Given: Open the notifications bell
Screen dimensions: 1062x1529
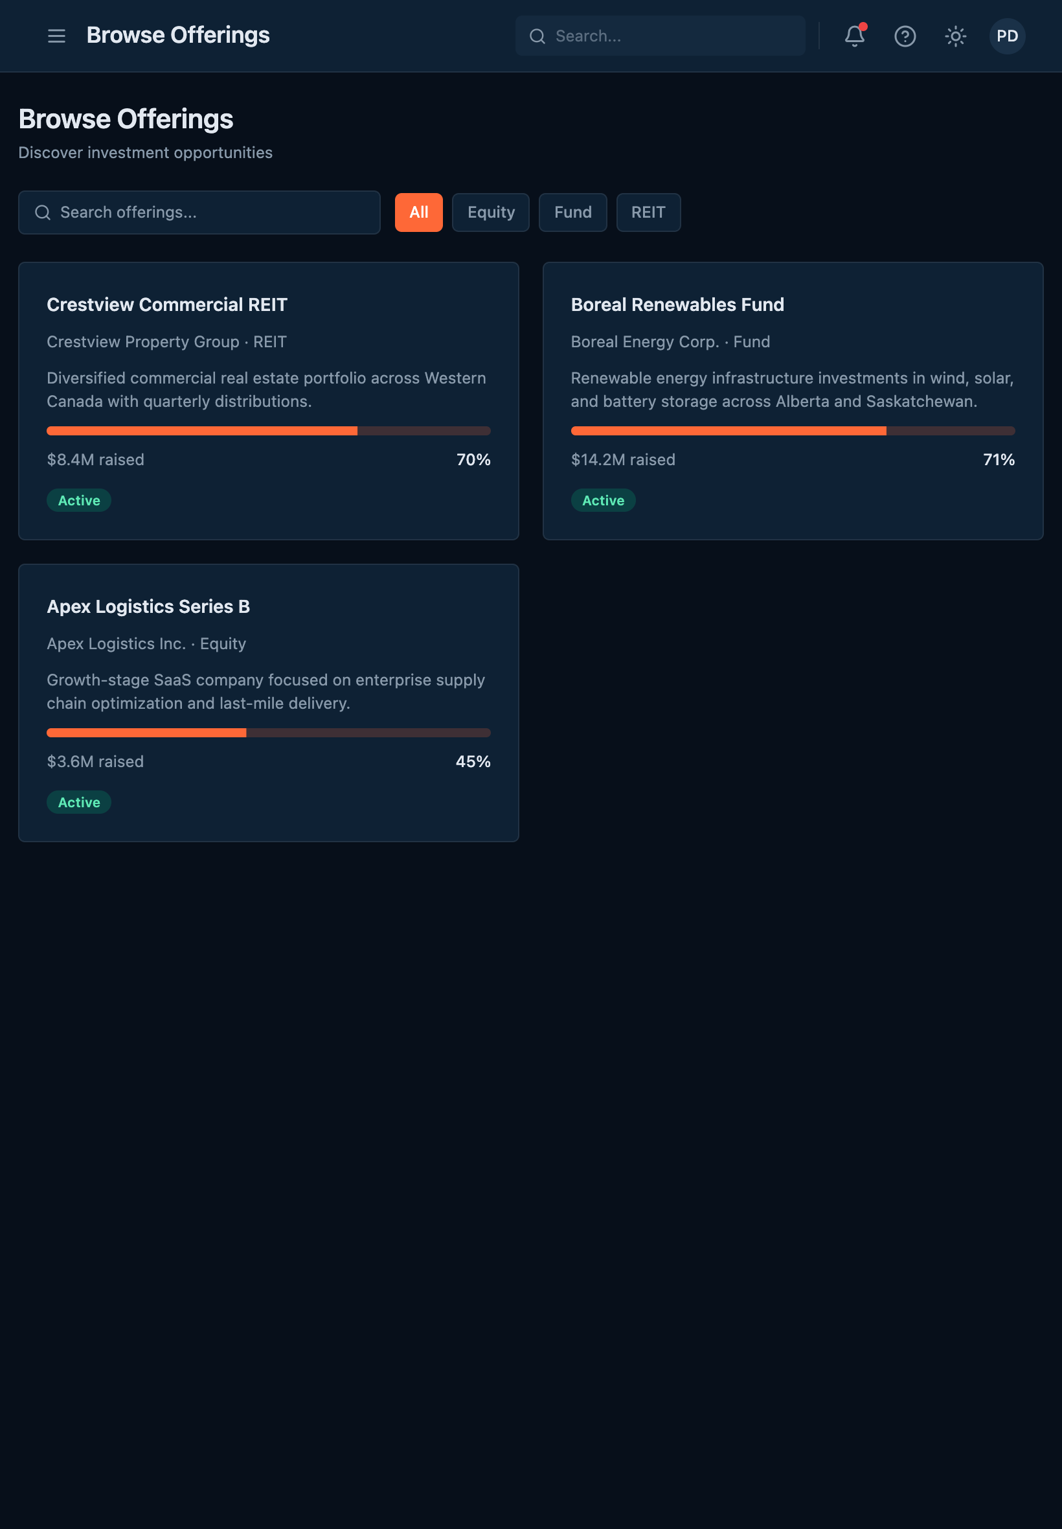Looking at the screenshot, I should pos(854,36).
